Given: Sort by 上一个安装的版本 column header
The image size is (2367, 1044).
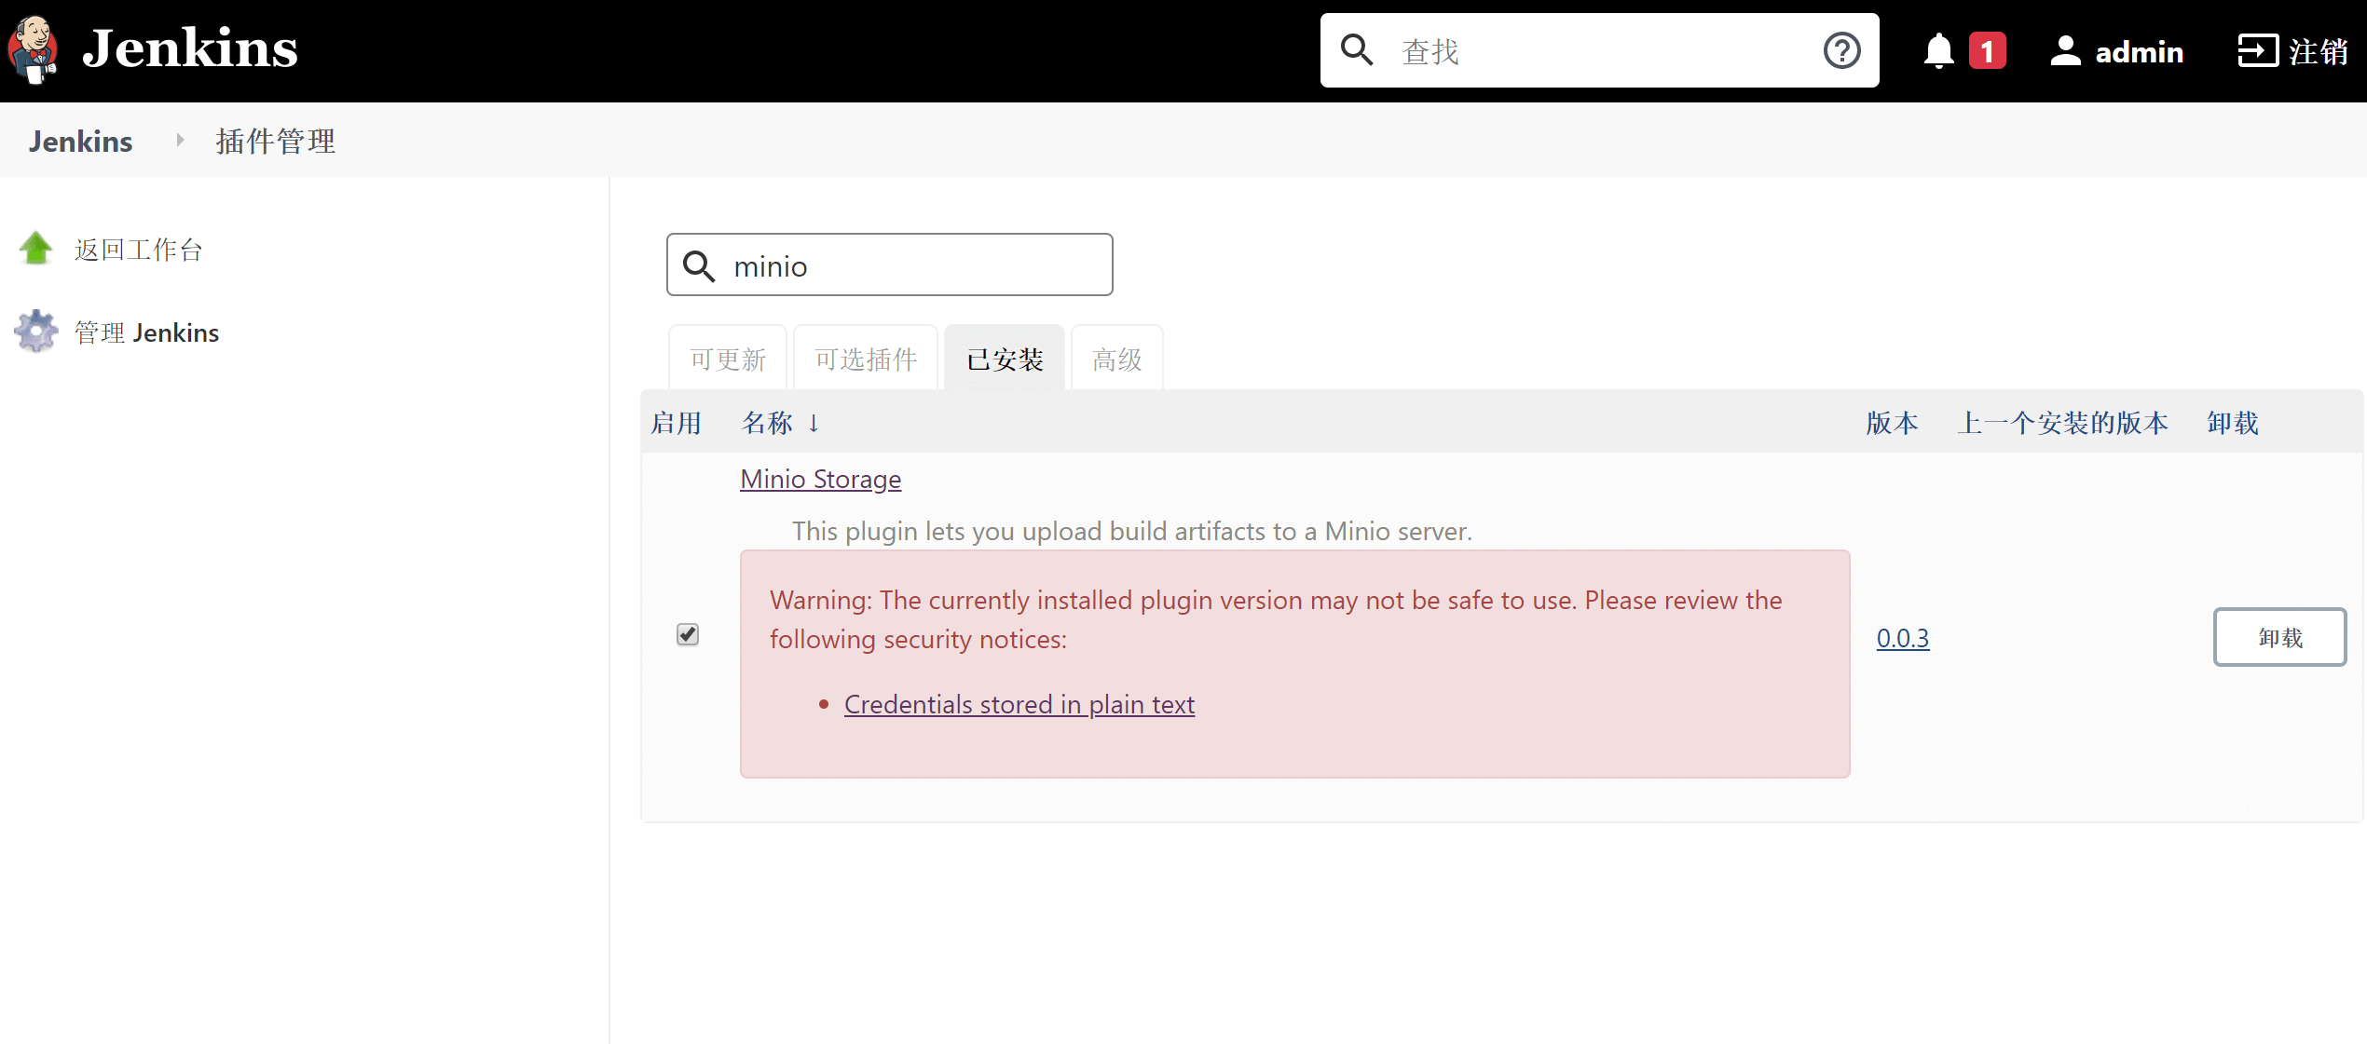Looking at the screenshot, I should click(x=2062, y=423).
